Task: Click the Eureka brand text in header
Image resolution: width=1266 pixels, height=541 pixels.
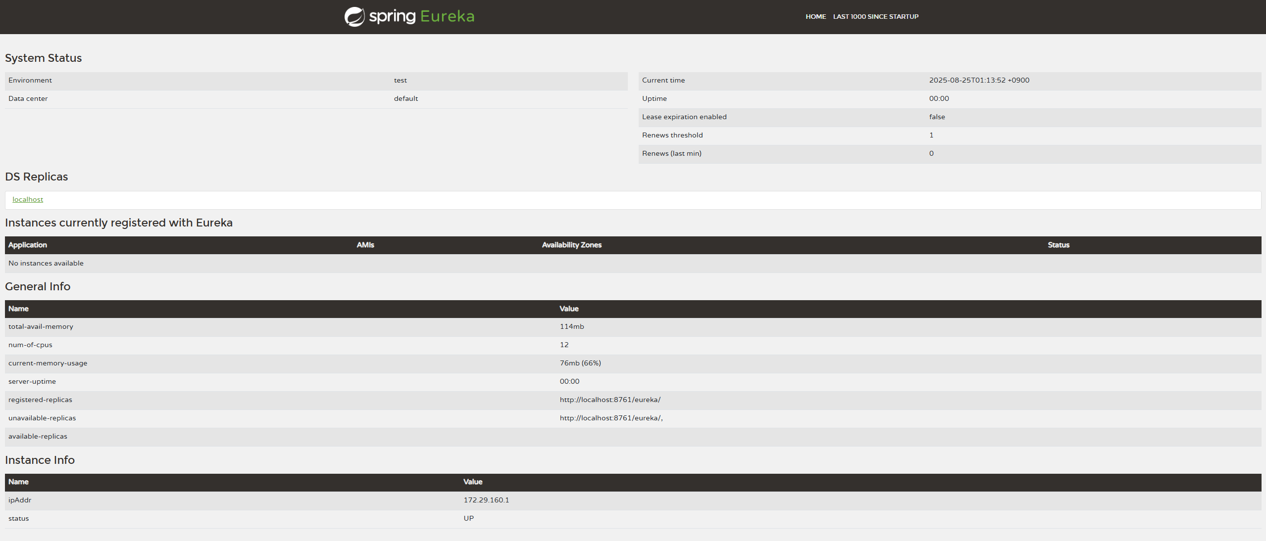Action: (x=447, y=16)
